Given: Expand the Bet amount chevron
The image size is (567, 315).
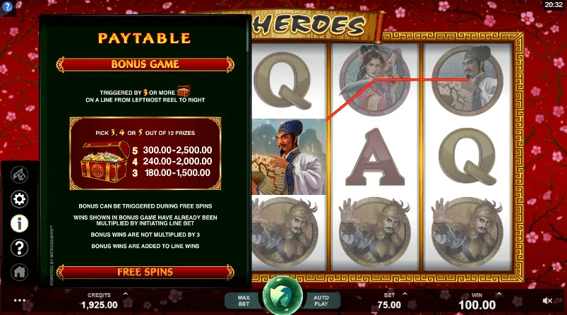Looking at the screenshot, I should tap(405, 294).
